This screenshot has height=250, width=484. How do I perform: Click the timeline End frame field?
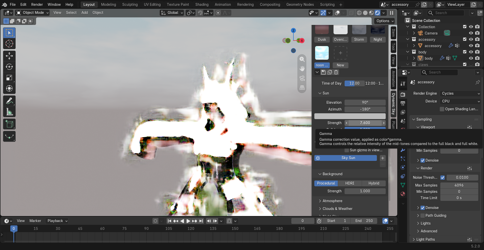pos(364,221)
